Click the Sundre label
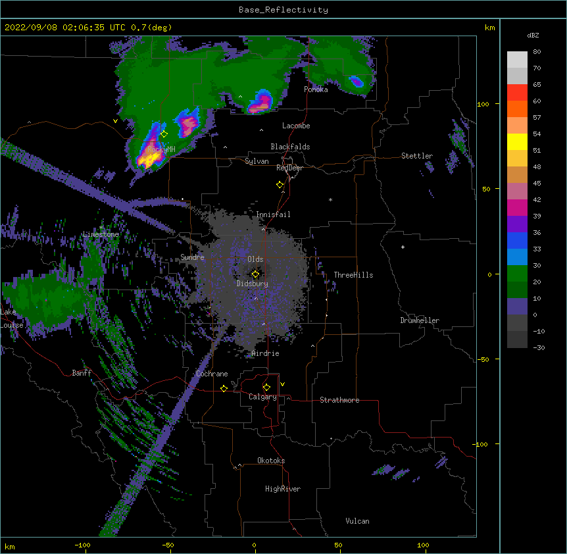 192,257
